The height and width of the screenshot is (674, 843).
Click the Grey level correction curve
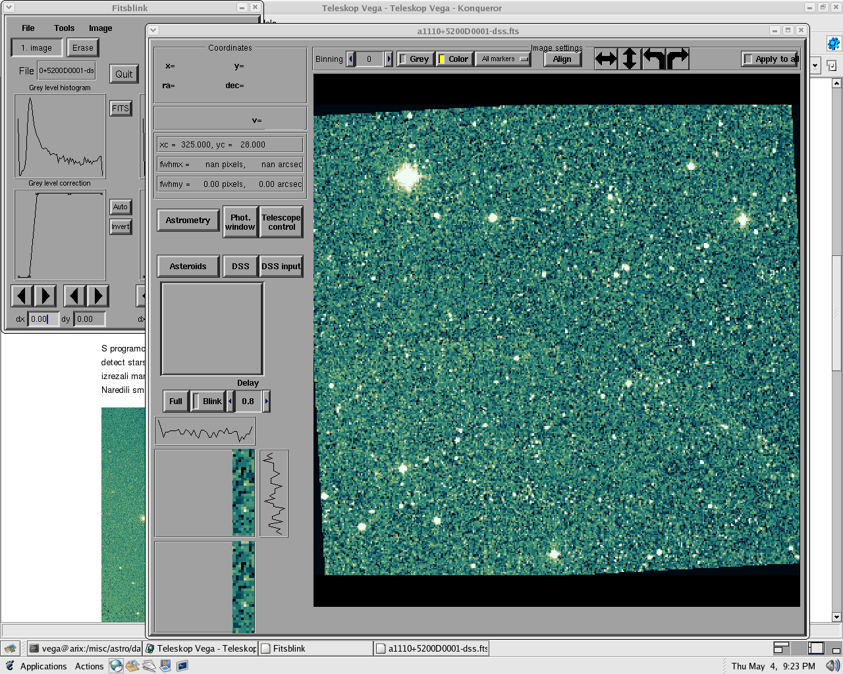tap(60, 235)
